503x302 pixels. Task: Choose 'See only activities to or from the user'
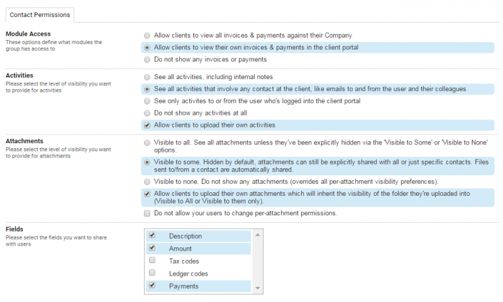click(x=147, y=101)
